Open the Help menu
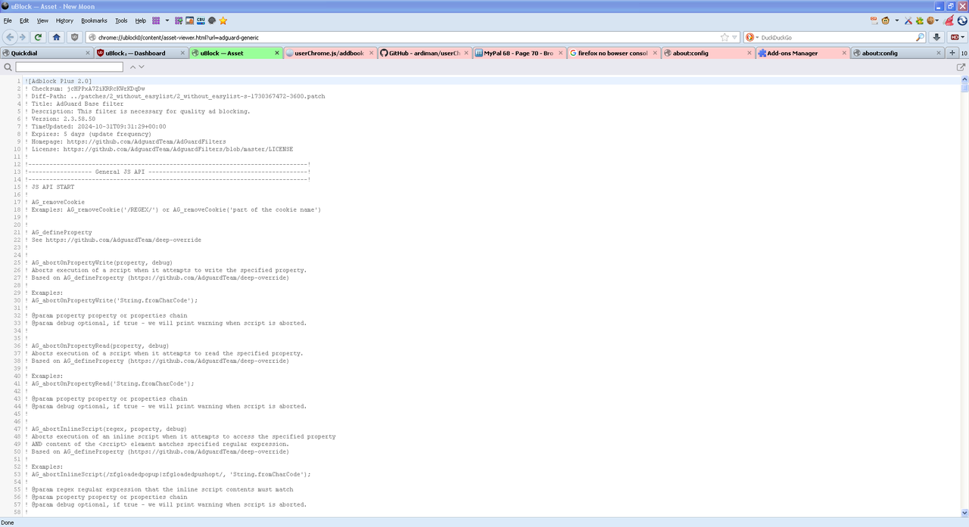 pyautogui.click(x=141, y=20)
